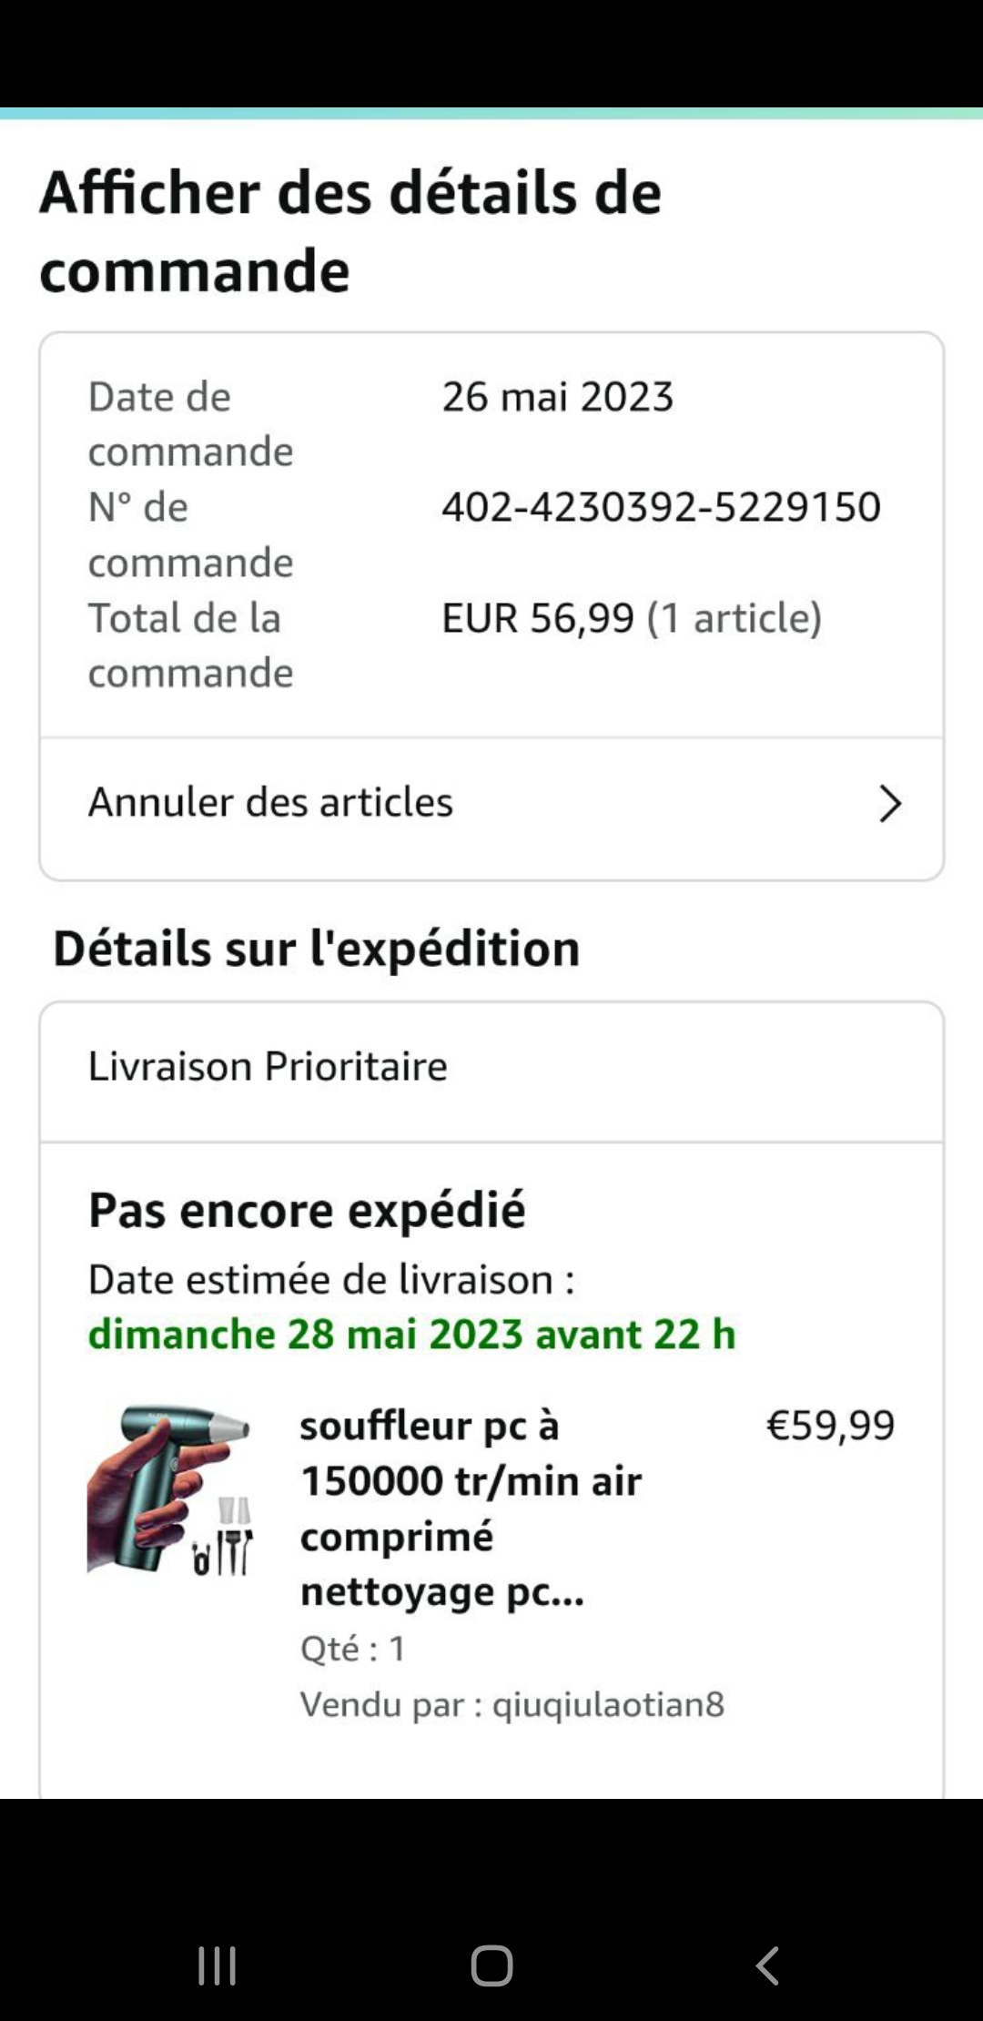Open the souffleur pc product thumbnail
The image size is (983, 2021).
[170, 1490]
